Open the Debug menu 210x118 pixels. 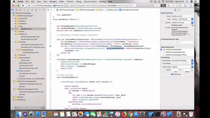coord(78,1)
